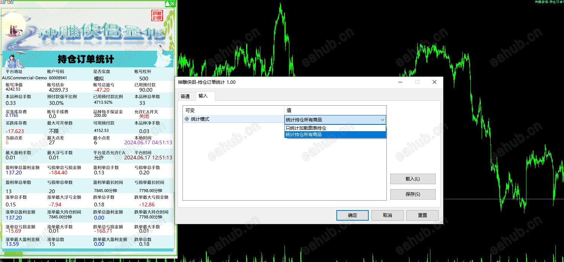
Task: Click used margin value 90.00
Action: pyautogui.click(x=146, y=90)
